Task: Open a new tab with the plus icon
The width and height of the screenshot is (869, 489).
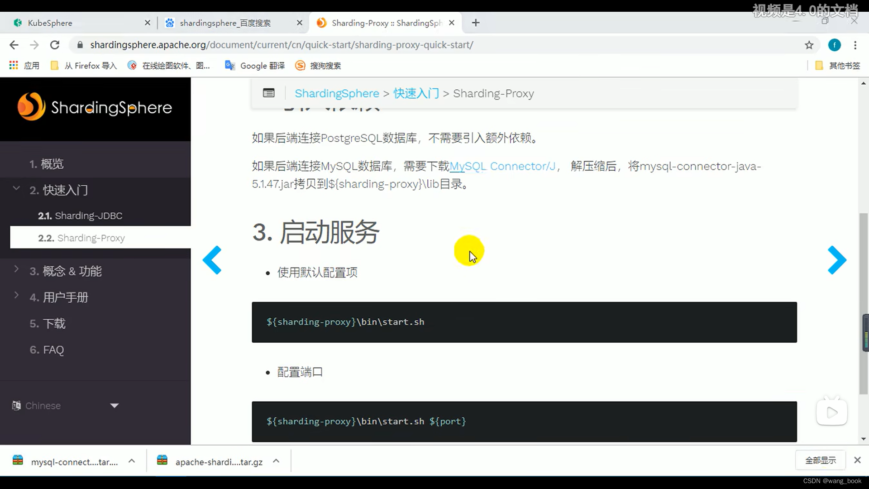Action: point(475,23)
